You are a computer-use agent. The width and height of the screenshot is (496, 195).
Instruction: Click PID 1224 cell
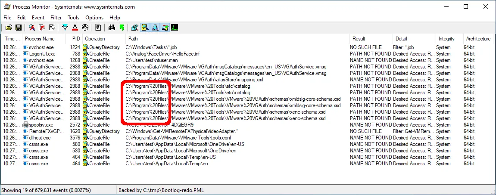point(75,47)
